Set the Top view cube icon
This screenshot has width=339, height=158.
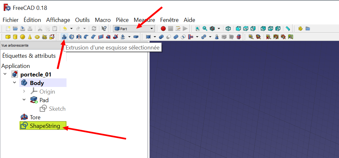tap(246, 29)
